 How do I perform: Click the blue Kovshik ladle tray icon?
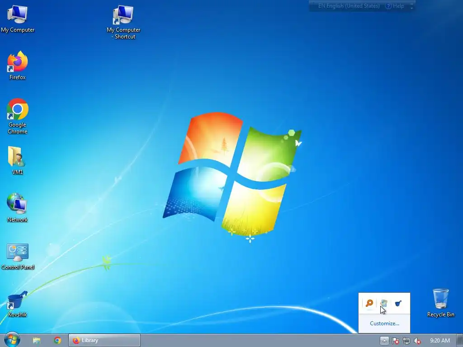click(x=398, y=303)
